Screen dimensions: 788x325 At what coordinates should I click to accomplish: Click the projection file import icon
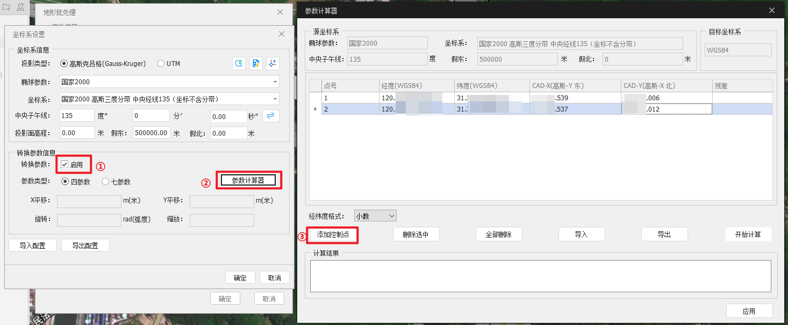tap(256, 64)
